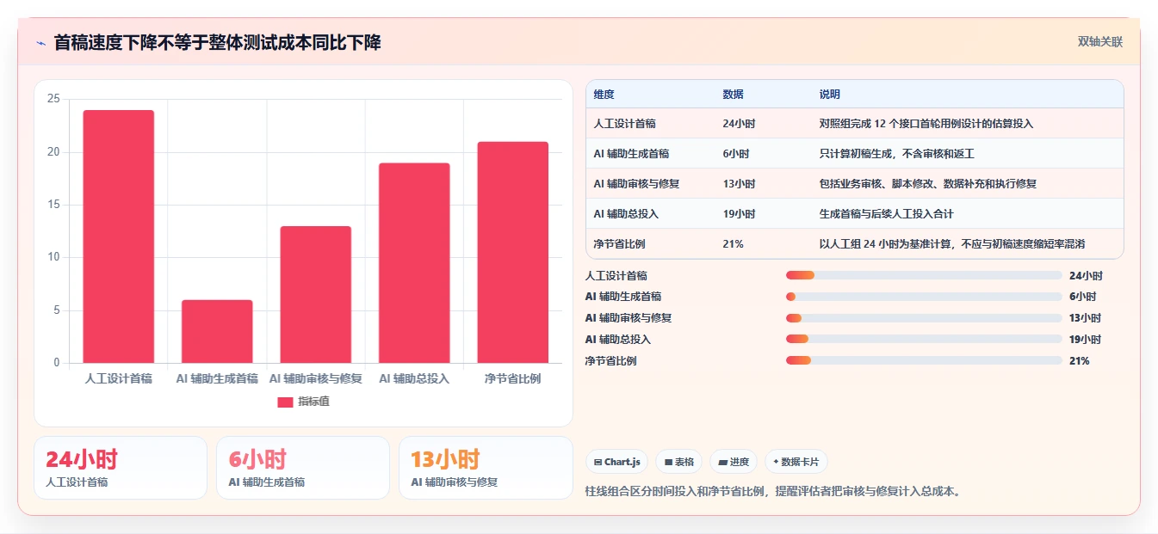The width and height of the screenshot is (1158, 534).
Task: Click the 数据卡片 tag chip
Action: [796, 462]
